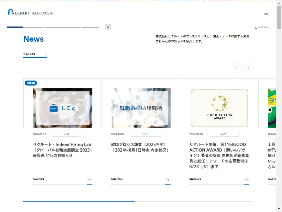This screenshot has width=282, height=212.
Task: Click the 2024.08.08 date text
Action: pos(196,134)
